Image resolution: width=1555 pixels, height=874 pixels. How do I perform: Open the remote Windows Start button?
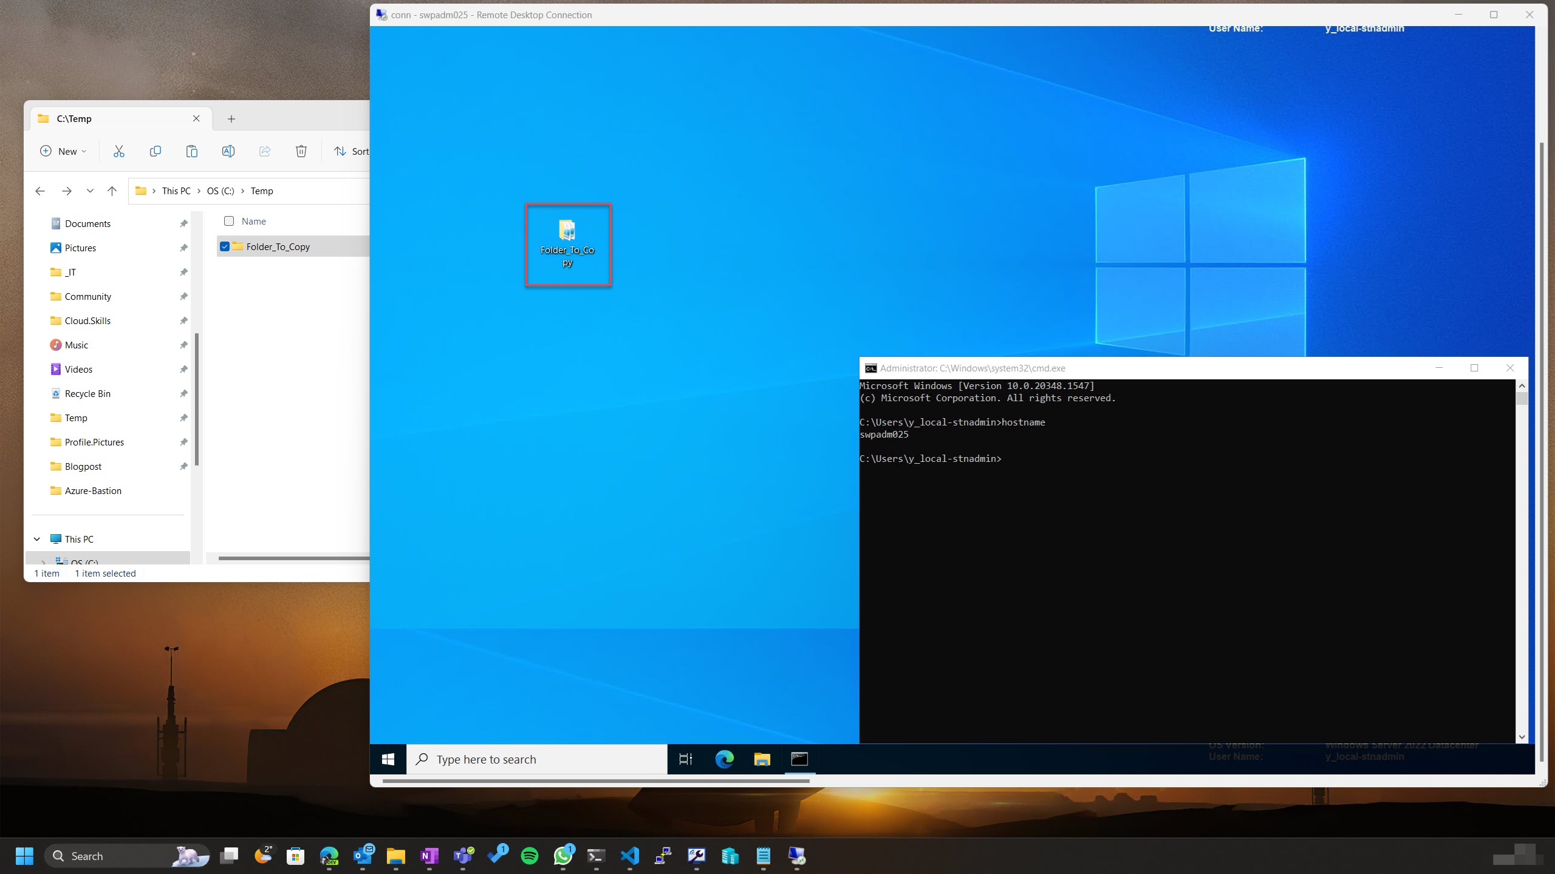pos(388,759)
